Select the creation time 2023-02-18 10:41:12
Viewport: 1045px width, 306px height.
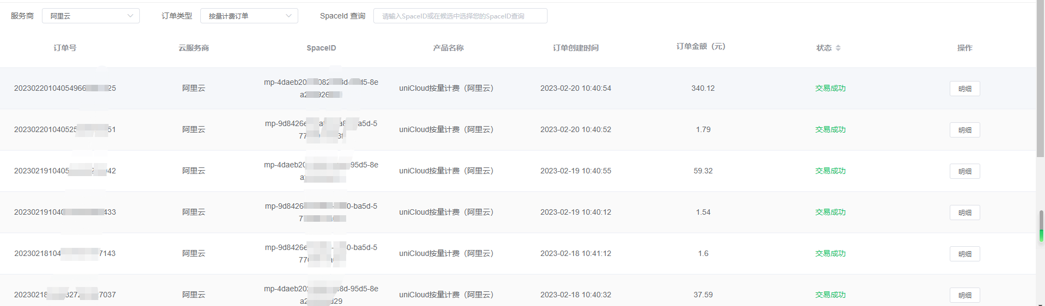point(576,253)
